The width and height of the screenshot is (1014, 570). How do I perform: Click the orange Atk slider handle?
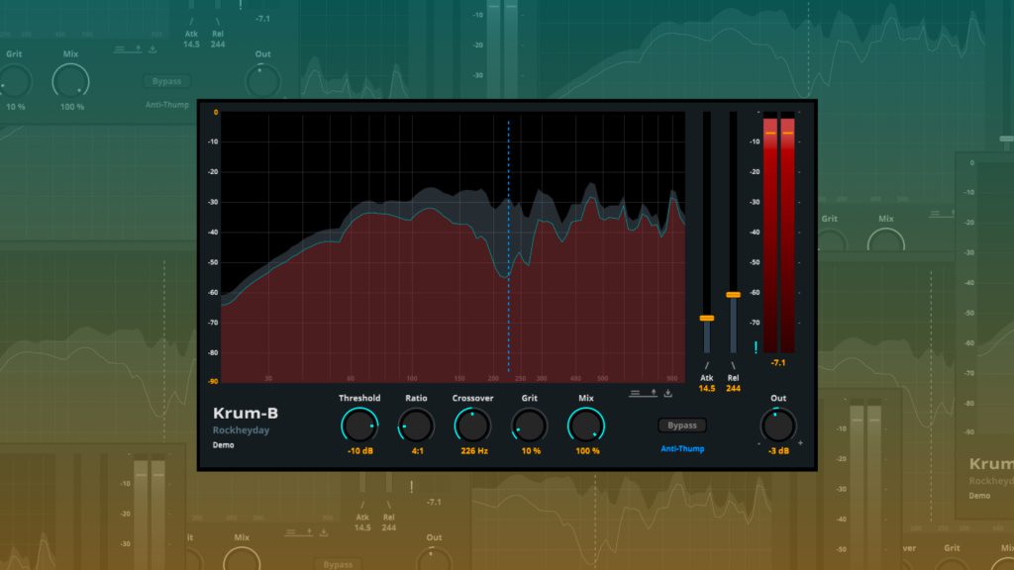(707, 318)
